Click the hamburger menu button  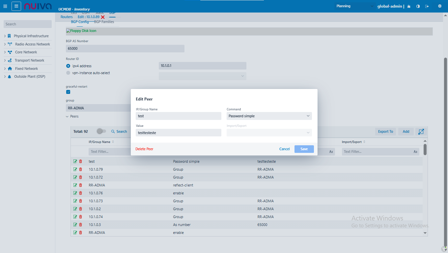click(16, 6)
